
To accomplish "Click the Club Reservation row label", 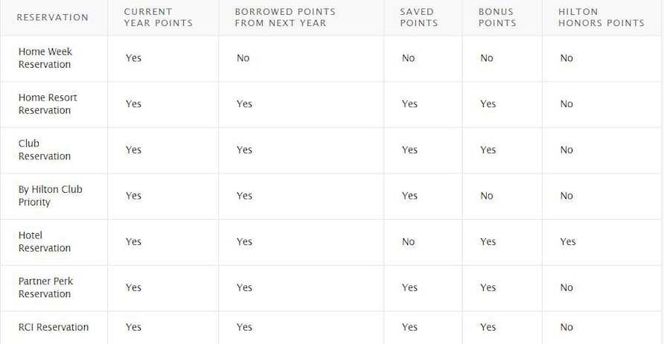I will click(45, 150).
